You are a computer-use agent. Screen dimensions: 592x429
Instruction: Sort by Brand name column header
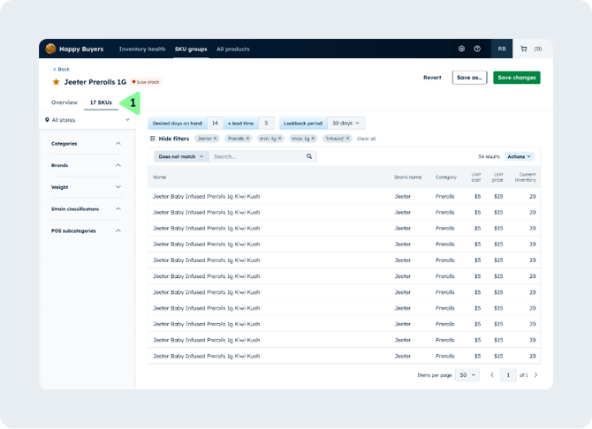click(407, 177)
